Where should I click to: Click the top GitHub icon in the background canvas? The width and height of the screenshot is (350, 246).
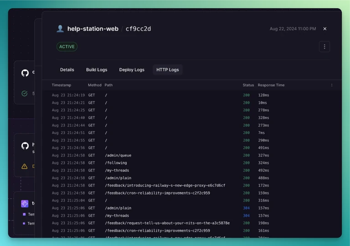pos(25,73)
